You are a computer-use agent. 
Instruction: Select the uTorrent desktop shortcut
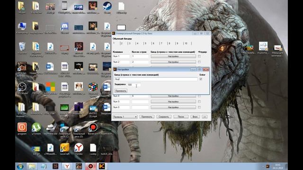pyautogui.click(x=36, y=128)
